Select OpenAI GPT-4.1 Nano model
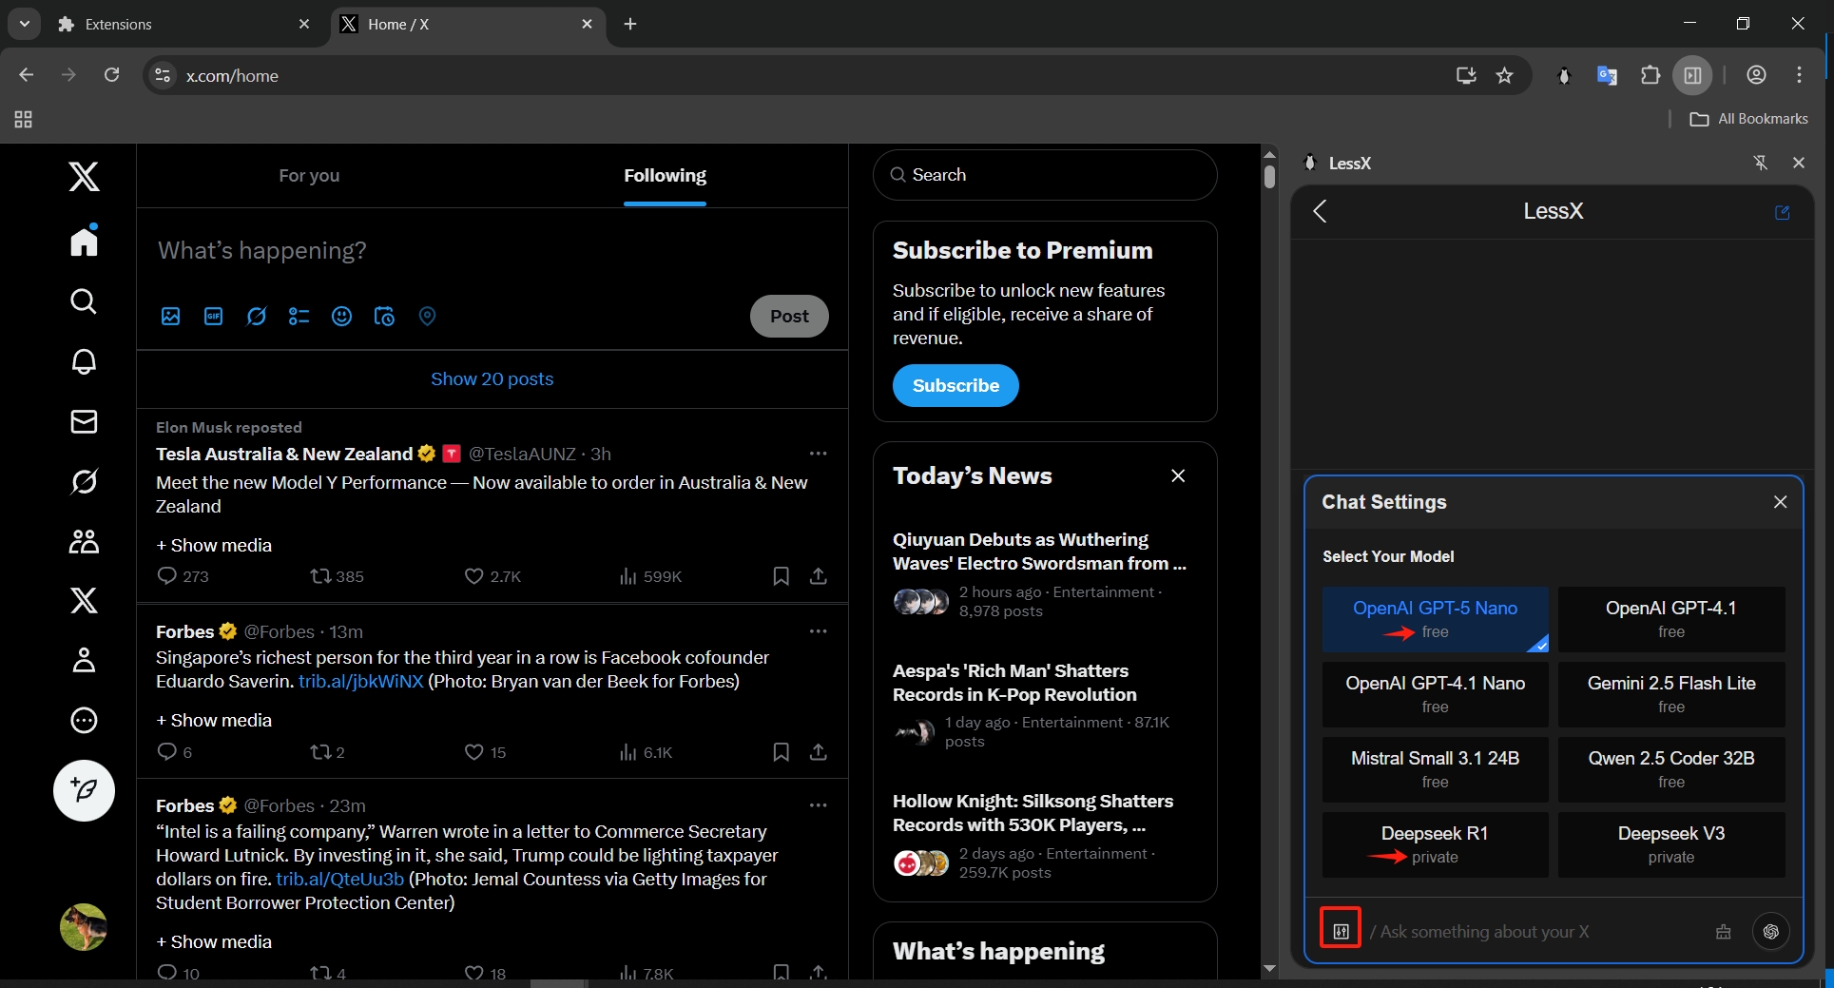The height and width of the screenshot is (988, 1834). point(1435,694)
